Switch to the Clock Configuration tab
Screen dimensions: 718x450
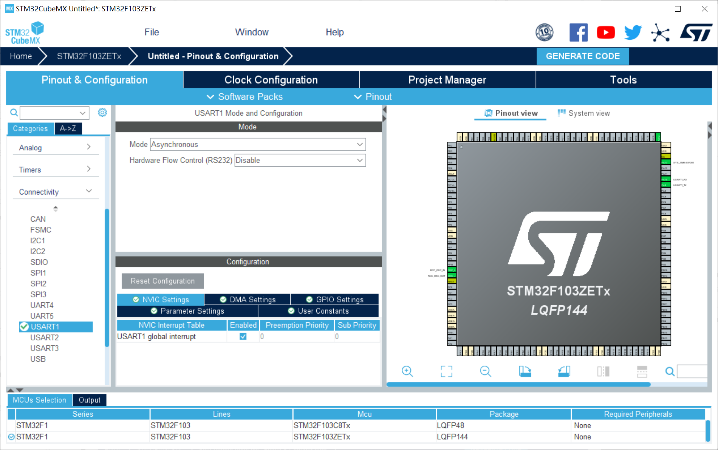click(x=271, y=80)
